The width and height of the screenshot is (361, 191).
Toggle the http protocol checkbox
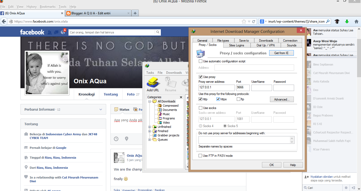[x=200, y=99]
